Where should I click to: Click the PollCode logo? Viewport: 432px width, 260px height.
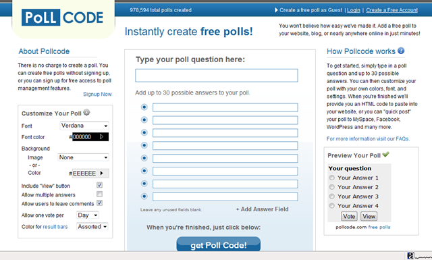63,18
